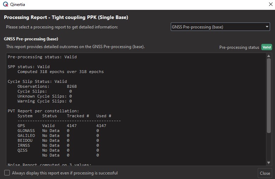This screenshot has height=179, width=275.
Task: Enable Always display this report checkbox
Action: (x=7, y=173)
